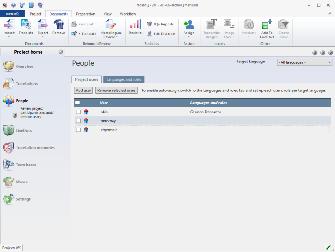Expand the Monolingual Review dropdown

point(117,37)
